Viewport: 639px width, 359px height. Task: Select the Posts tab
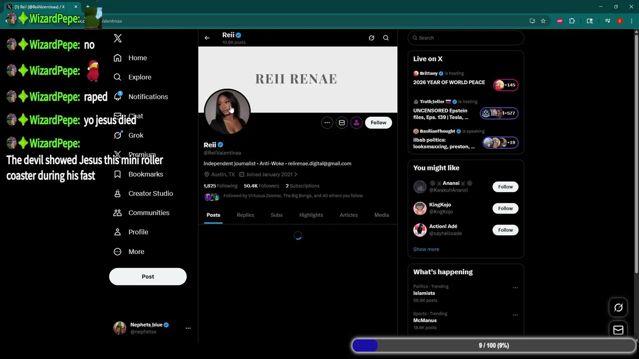[213, 215]
